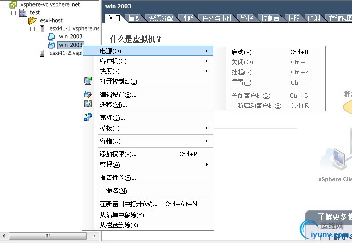Select 电源(O) in the context menu
This screenshot has width=352, height=243.
coord(148,51)
